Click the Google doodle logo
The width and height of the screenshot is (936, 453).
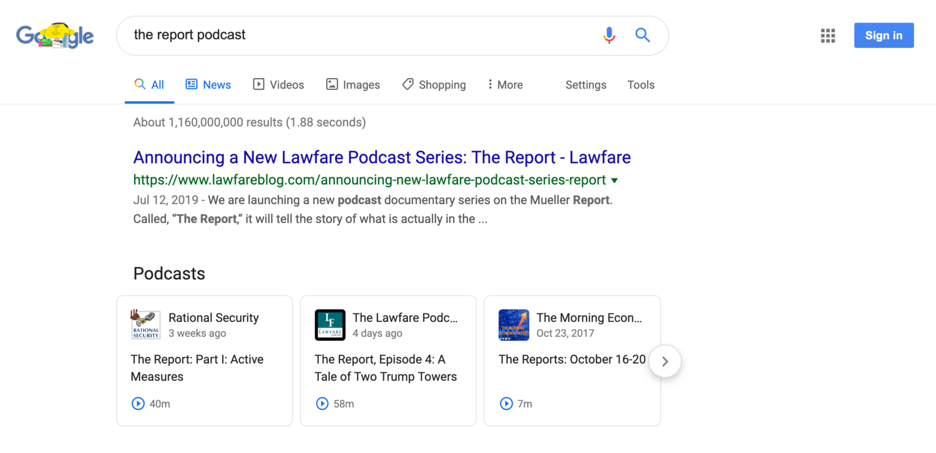click(x=55, y=36)
